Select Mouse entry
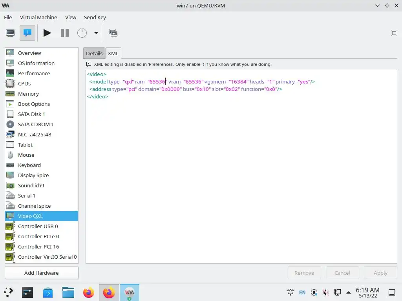 pyautogui.click(x=42, y=155)
